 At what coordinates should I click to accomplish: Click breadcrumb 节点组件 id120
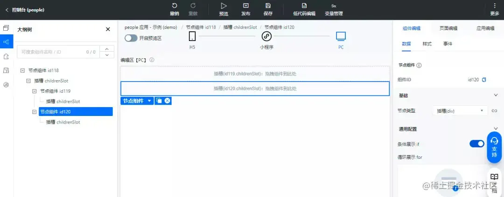pyautogui.click(x=279, y=27)
